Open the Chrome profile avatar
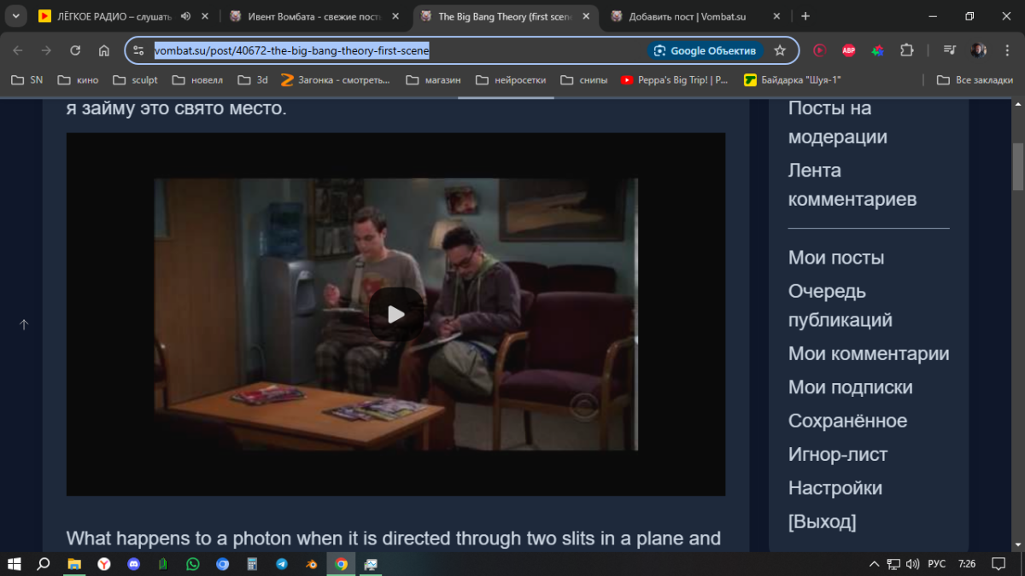The image size is (1025, 576). click(x=979, y=50)
